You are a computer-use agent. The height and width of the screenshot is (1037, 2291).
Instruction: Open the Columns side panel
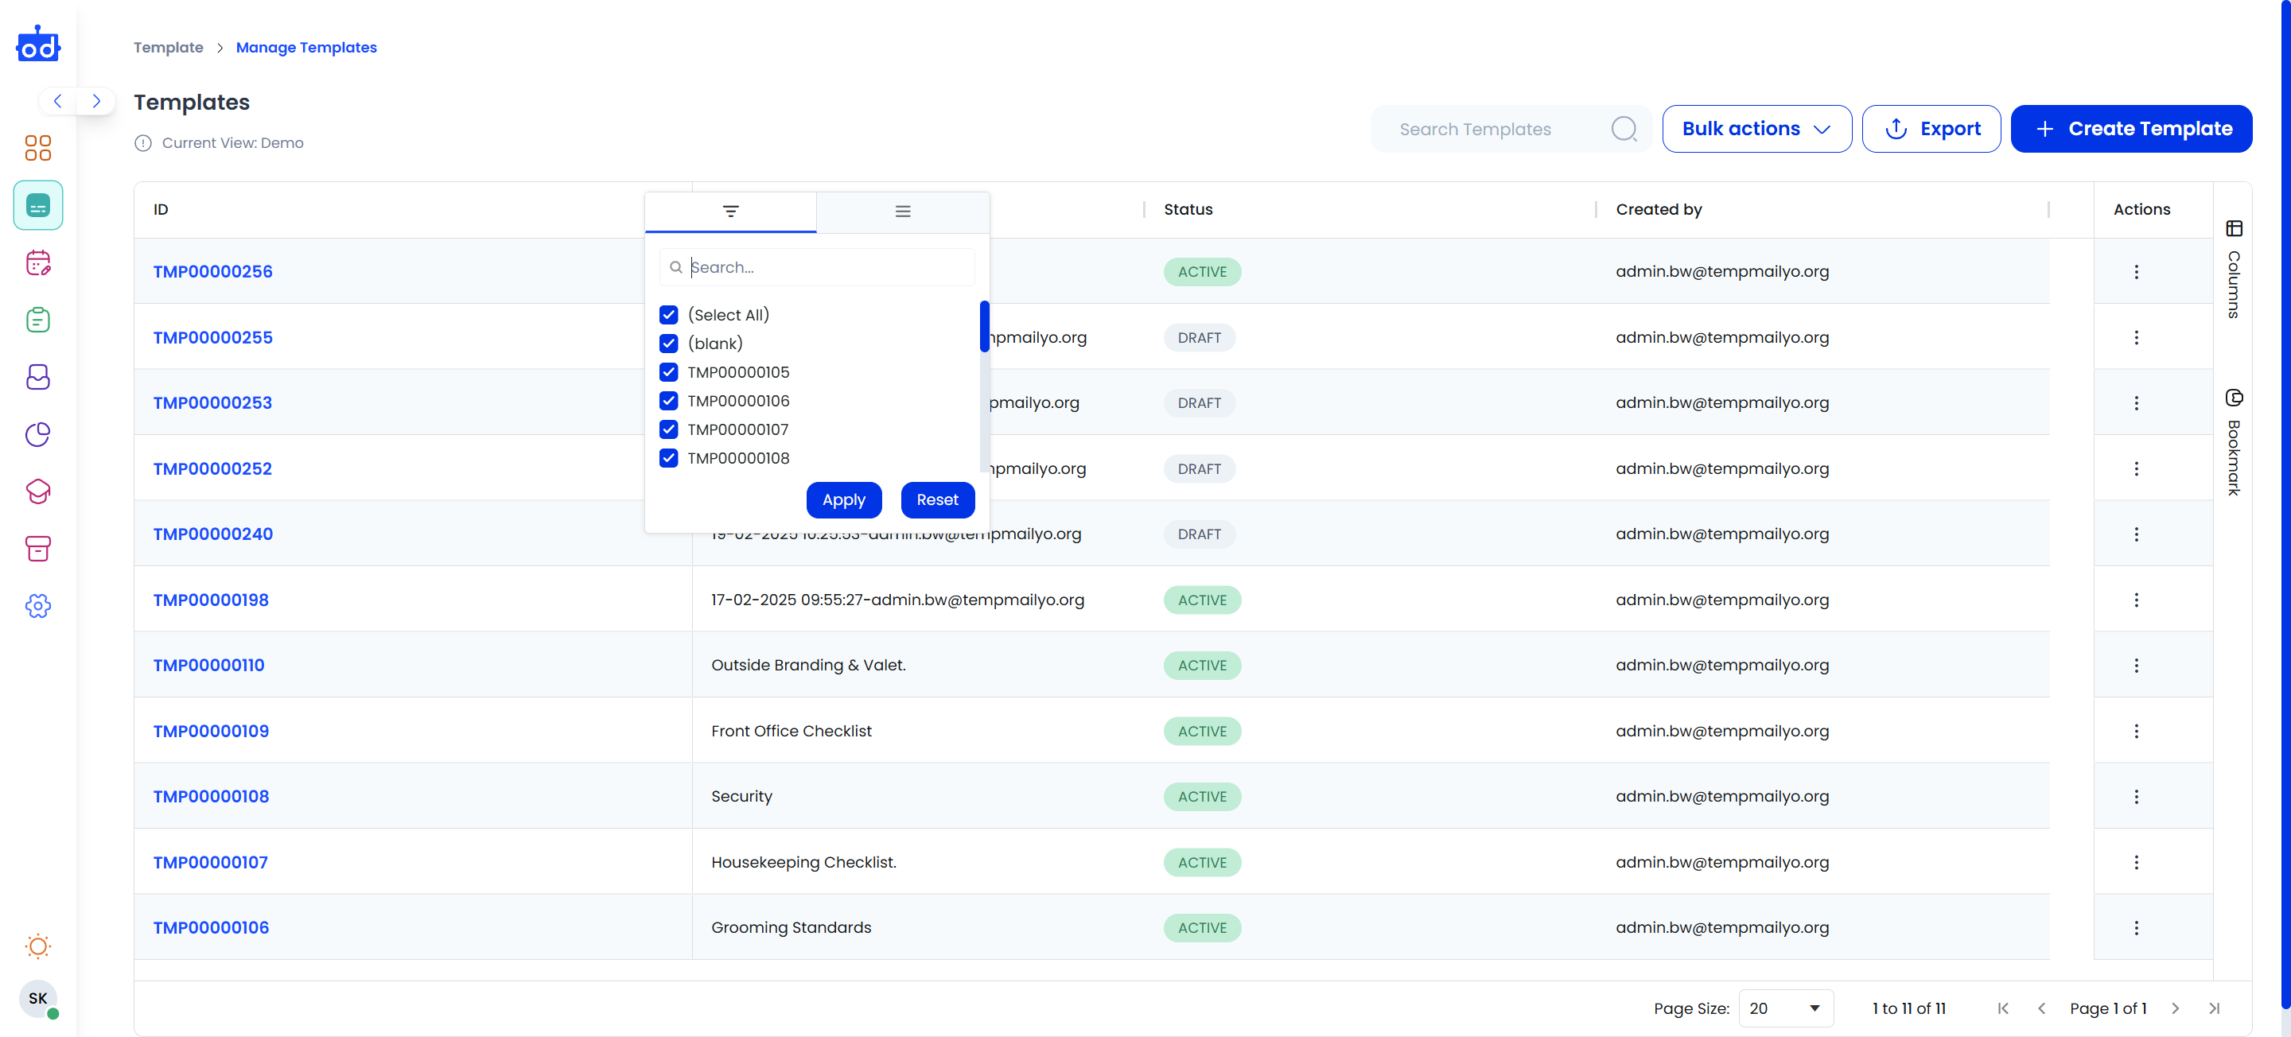click(2233, 269)
